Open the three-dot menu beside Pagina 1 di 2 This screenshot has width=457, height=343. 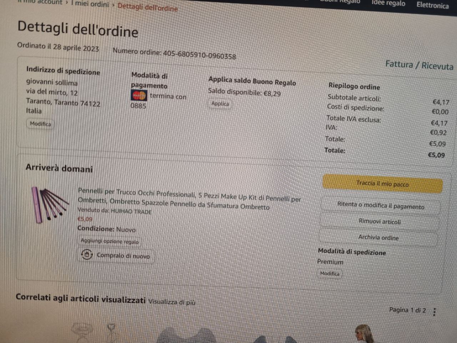(x=434, y=312)
